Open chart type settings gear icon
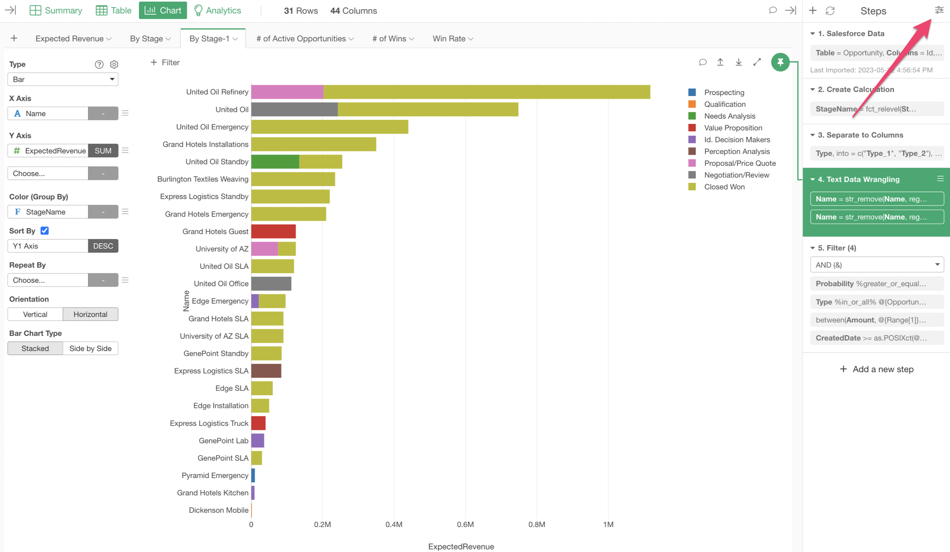This screenshot has width=950, height=552. (114, 64)
